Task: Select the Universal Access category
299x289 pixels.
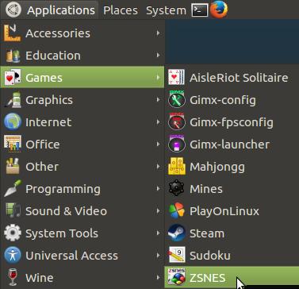Action: pos(82,256)
